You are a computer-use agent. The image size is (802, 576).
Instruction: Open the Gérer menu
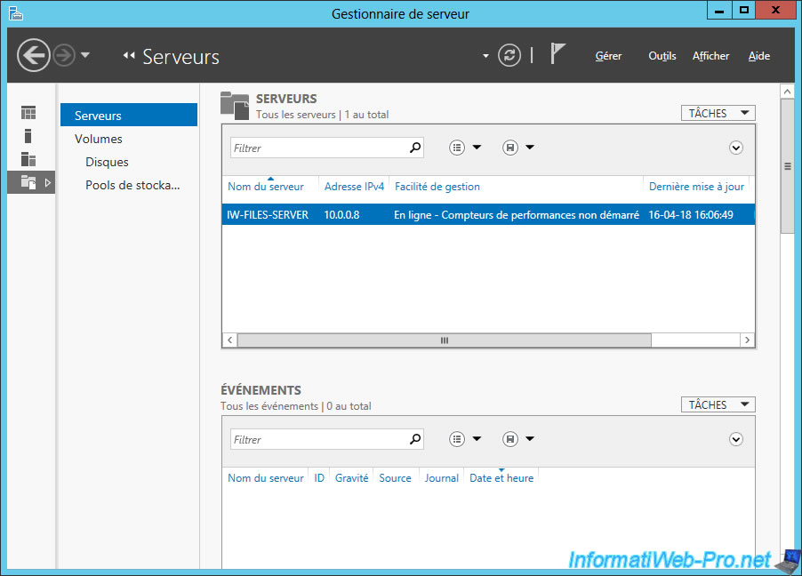(608, 56)
